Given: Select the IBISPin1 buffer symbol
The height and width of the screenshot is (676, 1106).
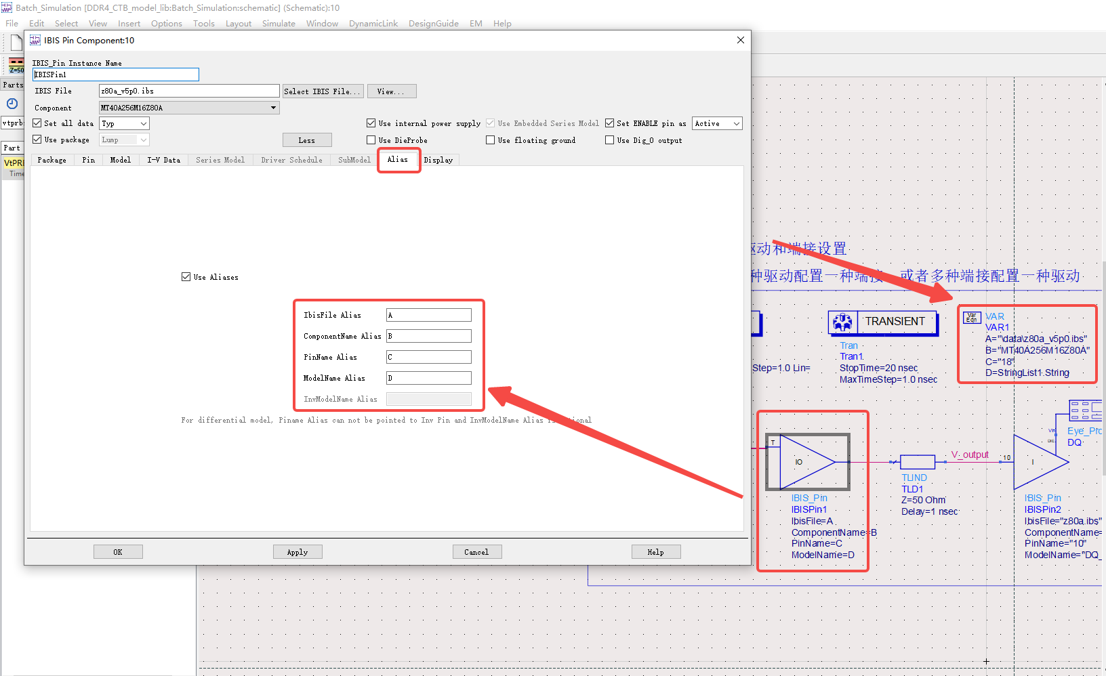Looking at the screenshot, I should 806,462.
